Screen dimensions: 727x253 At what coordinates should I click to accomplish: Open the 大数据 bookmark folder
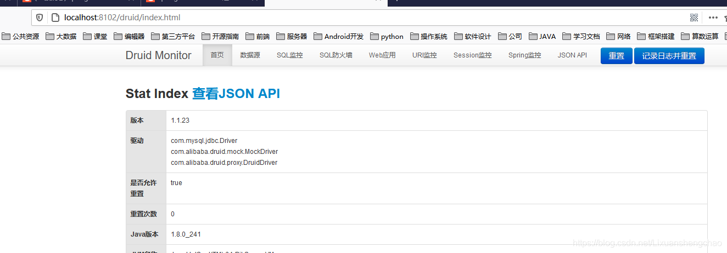pos(61,37)
